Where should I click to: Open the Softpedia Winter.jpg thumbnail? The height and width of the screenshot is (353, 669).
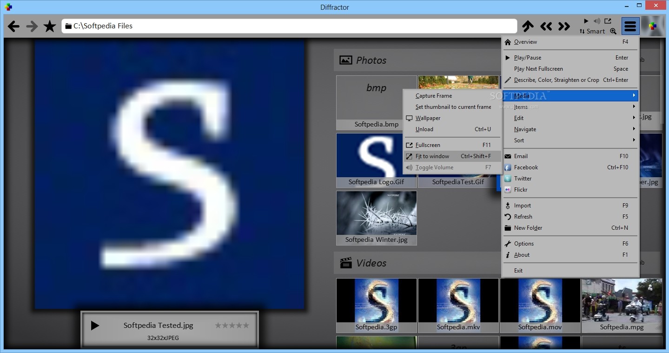click(377, 218)
